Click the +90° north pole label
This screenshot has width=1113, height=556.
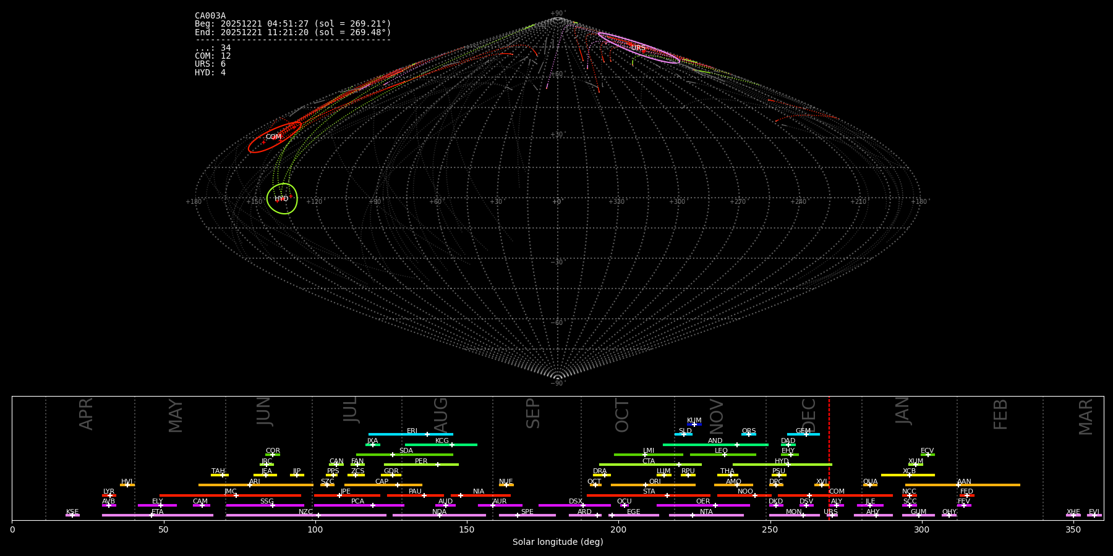point(558,13)
